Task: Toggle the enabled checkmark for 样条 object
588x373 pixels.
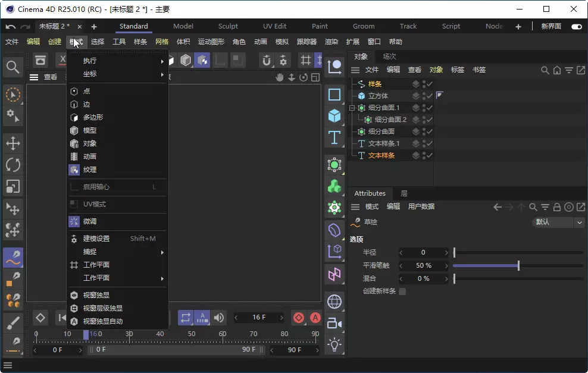Action: [430, 84]
